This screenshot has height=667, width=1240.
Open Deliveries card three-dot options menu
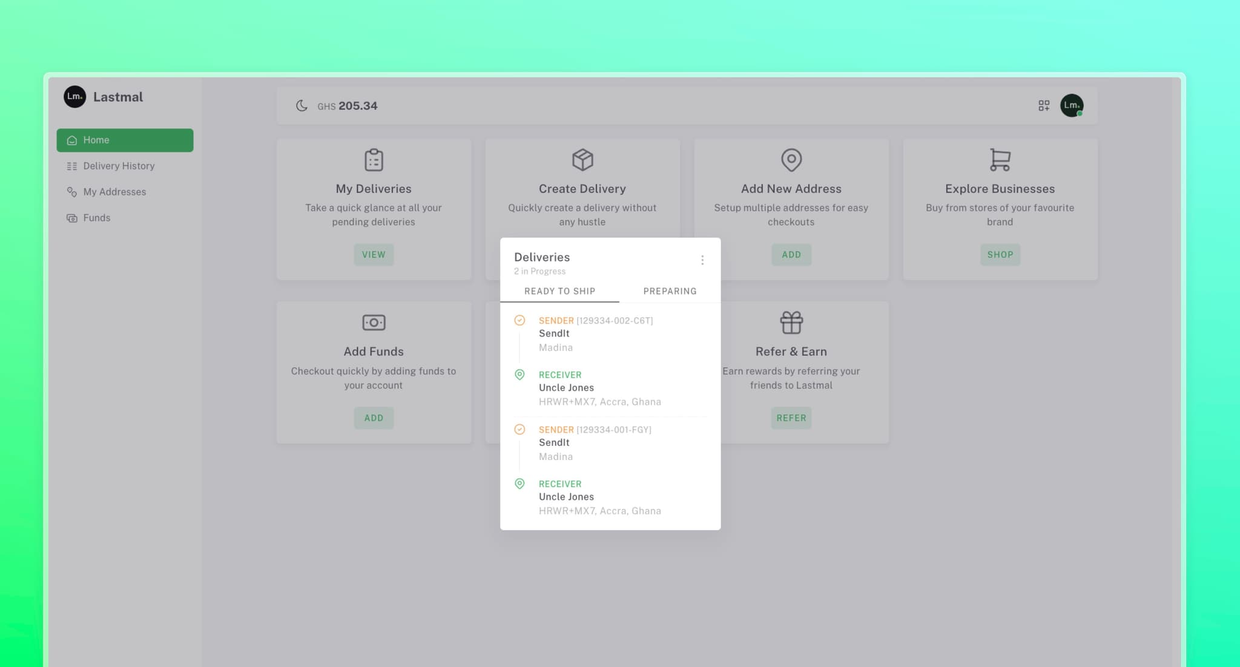pos(702,260)
